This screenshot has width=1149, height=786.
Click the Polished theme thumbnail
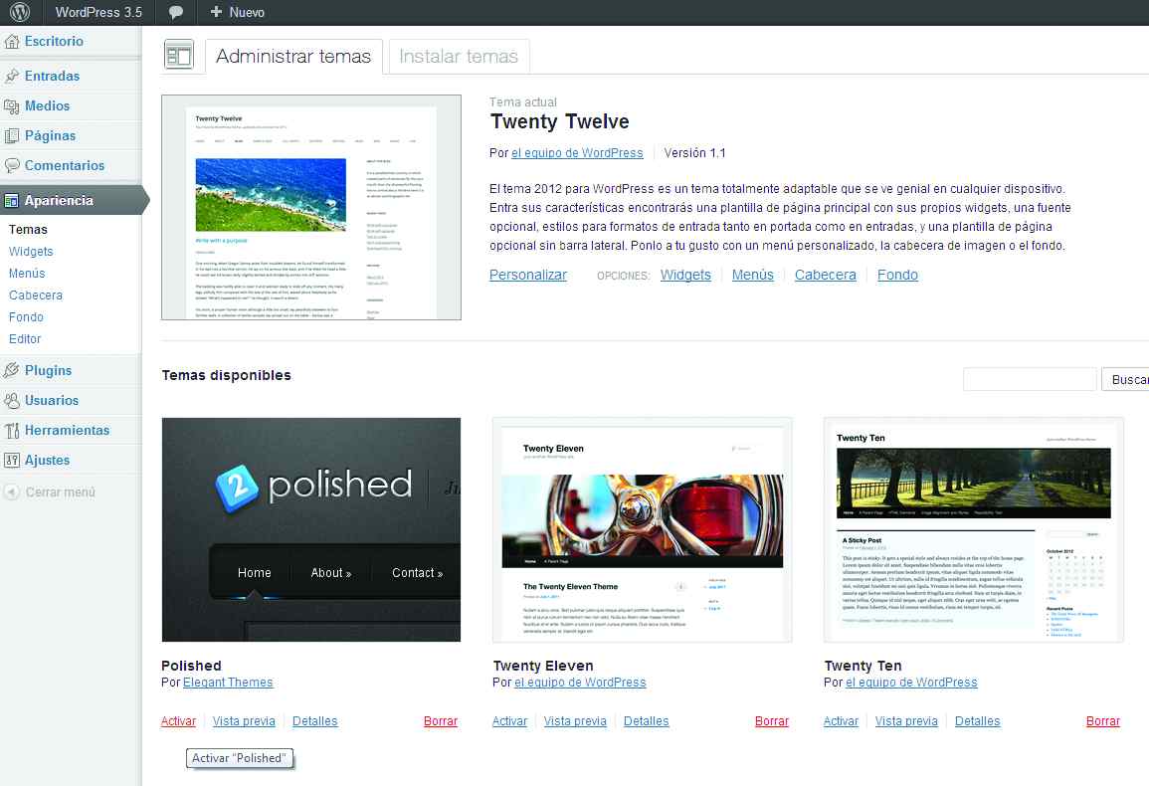(311, 529)
